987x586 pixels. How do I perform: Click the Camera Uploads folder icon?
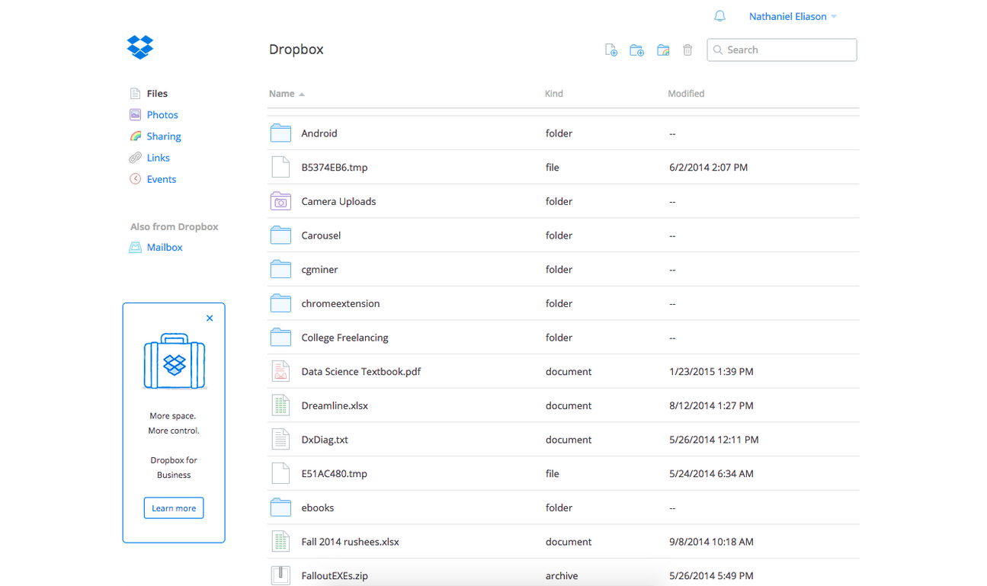coord(280,201)
